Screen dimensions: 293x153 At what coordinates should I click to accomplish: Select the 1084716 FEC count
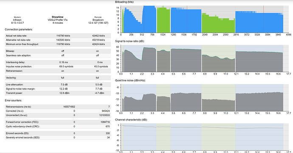[x=105, y=122]
